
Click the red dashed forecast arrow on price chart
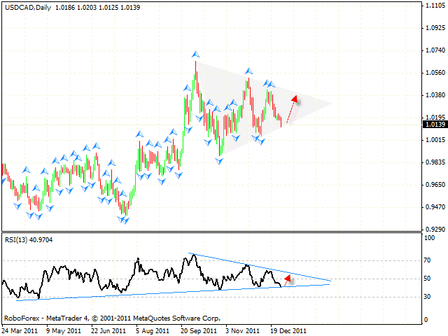[291, 108]
